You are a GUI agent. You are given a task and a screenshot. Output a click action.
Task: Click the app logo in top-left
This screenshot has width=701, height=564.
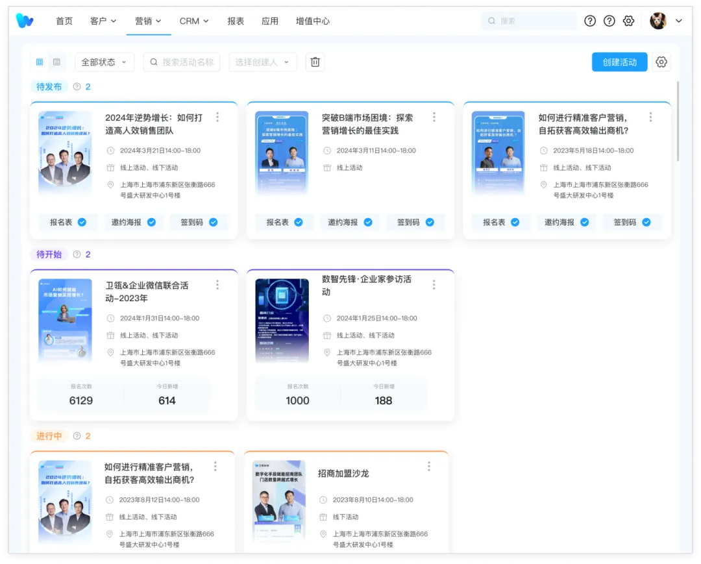[25, 21]
